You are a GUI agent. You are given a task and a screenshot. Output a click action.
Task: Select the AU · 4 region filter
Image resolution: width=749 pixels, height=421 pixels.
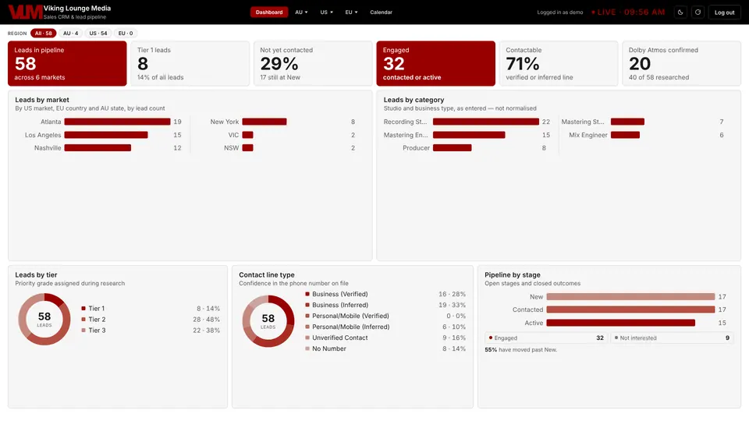tap(71, 34)
